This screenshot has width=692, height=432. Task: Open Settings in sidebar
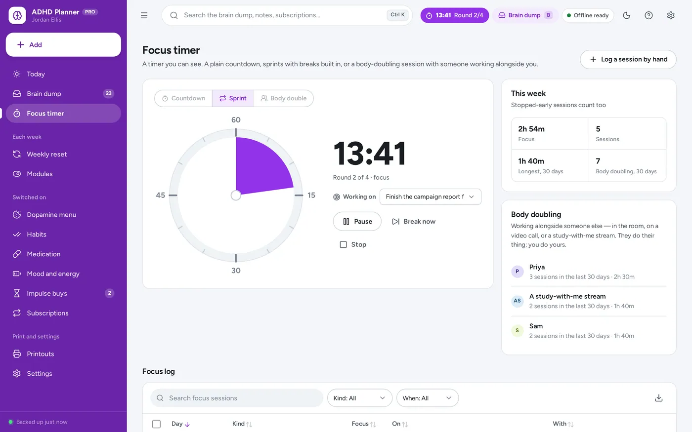pyautogui.click(x=63, y=374)
